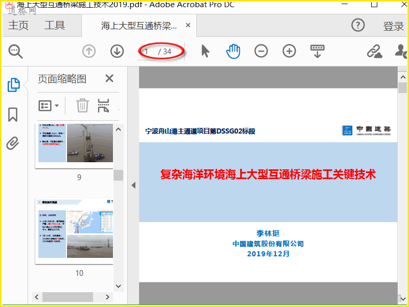Click the current page number field
Screen dimensions: 409x307
click(147, 52)
